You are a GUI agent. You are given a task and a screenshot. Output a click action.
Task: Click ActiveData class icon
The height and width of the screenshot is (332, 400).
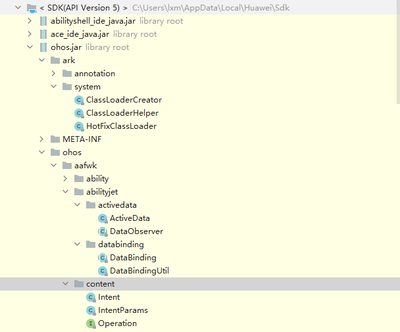coord(103,218)
